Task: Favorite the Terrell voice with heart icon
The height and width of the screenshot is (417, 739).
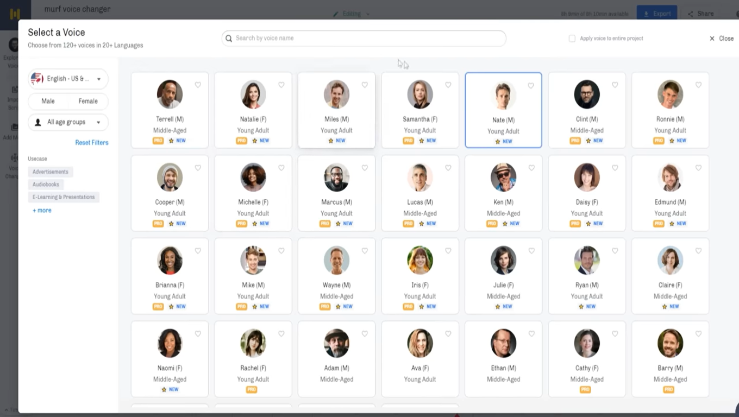Action: click(198, 85)
